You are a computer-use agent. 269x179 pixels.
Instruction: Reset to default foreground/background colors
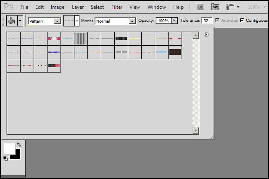(5, 158)
